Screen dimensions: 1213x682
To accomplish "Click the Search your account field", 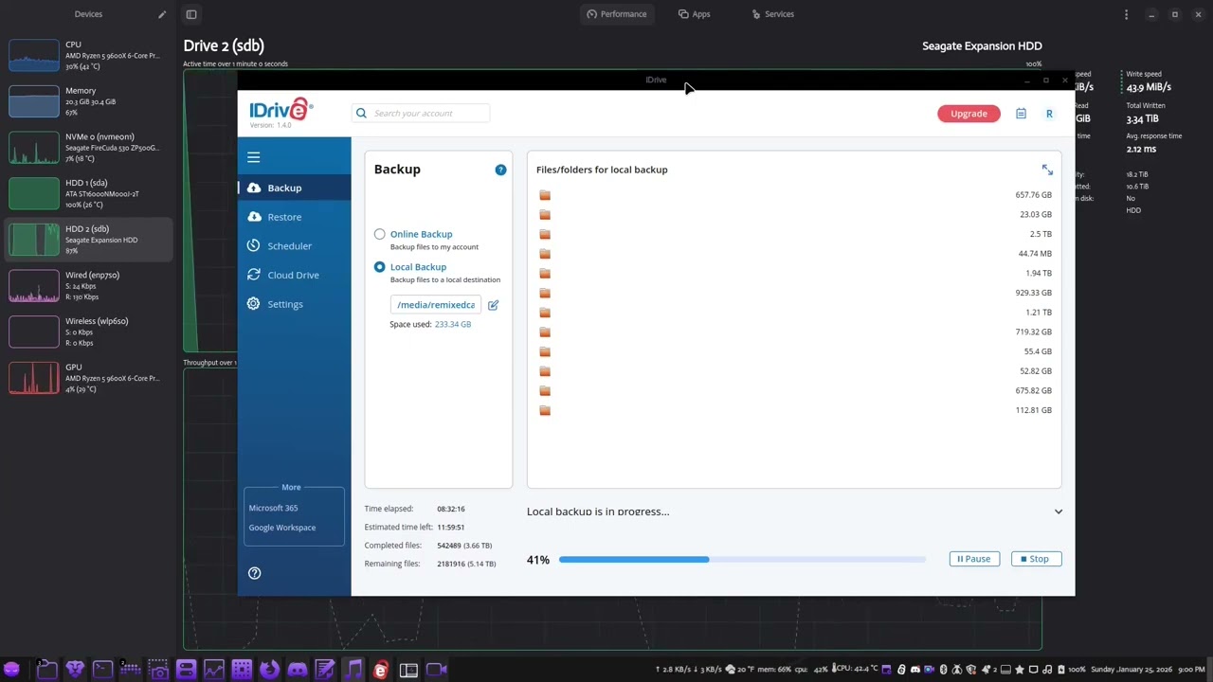I will pyautogui.click(x=421, y=114).
